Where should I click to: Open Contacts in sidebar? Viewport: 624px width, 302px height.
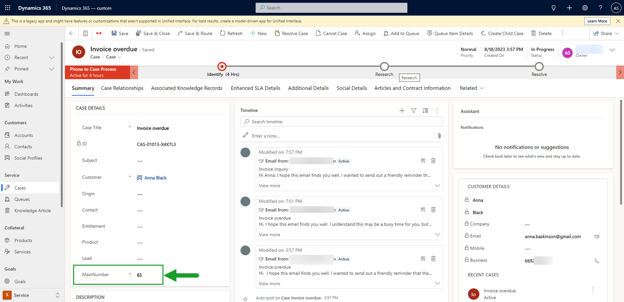(23, 147)
